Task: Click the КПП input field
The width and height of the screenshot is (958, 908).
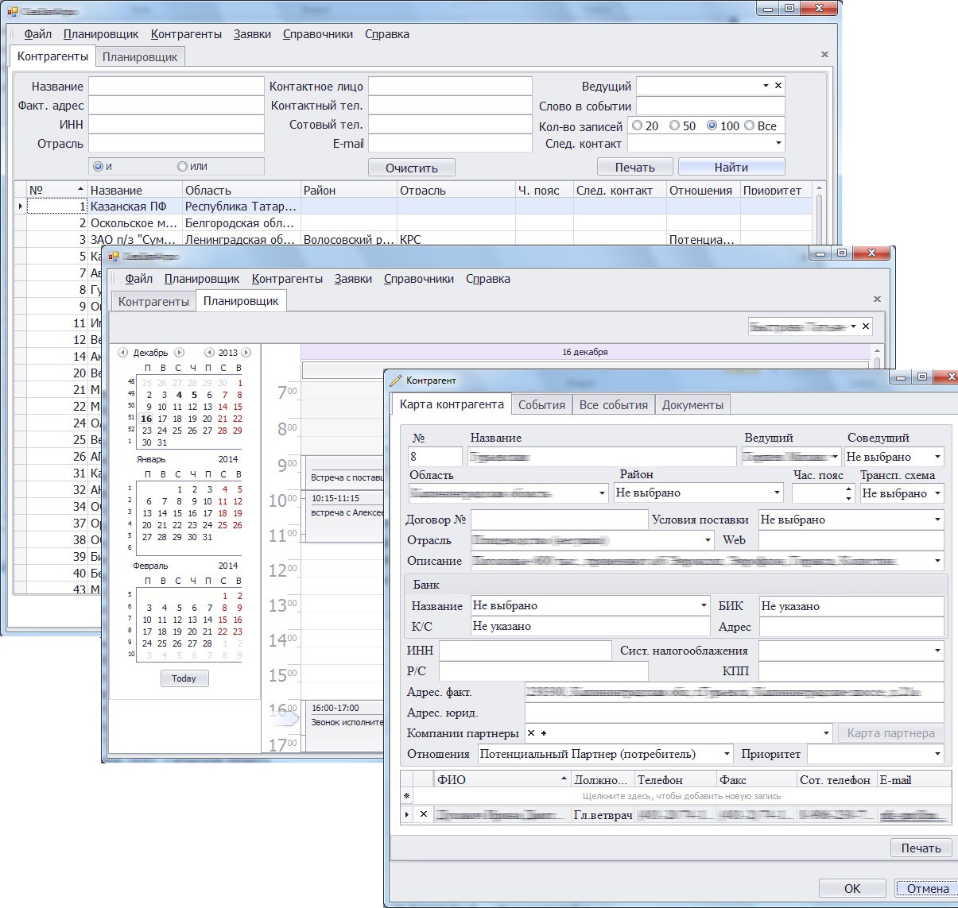Action: pyautogui.click(x=851, y=671)
